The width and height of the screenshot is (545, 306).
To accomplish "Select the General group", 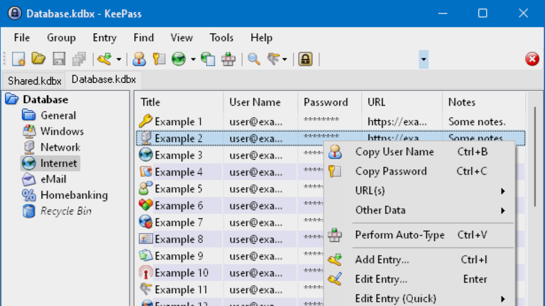I will [x=58, y=115].
